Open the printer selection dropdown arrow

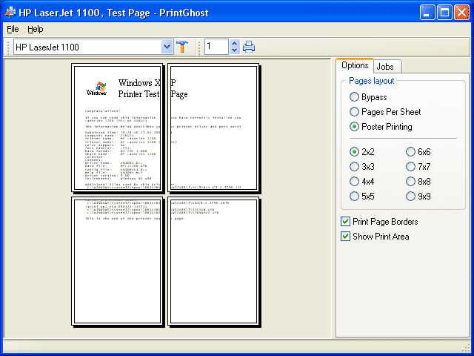(x=167, y=47)
